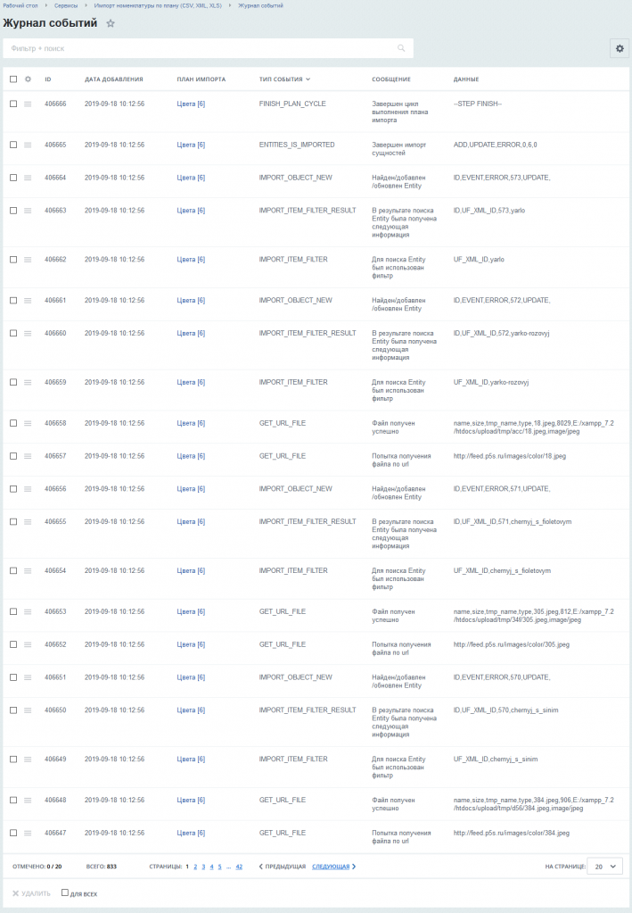This screenshot has width=632, height=913.
Task: Tick checkbox for row 406660
Action: point(13,333)
